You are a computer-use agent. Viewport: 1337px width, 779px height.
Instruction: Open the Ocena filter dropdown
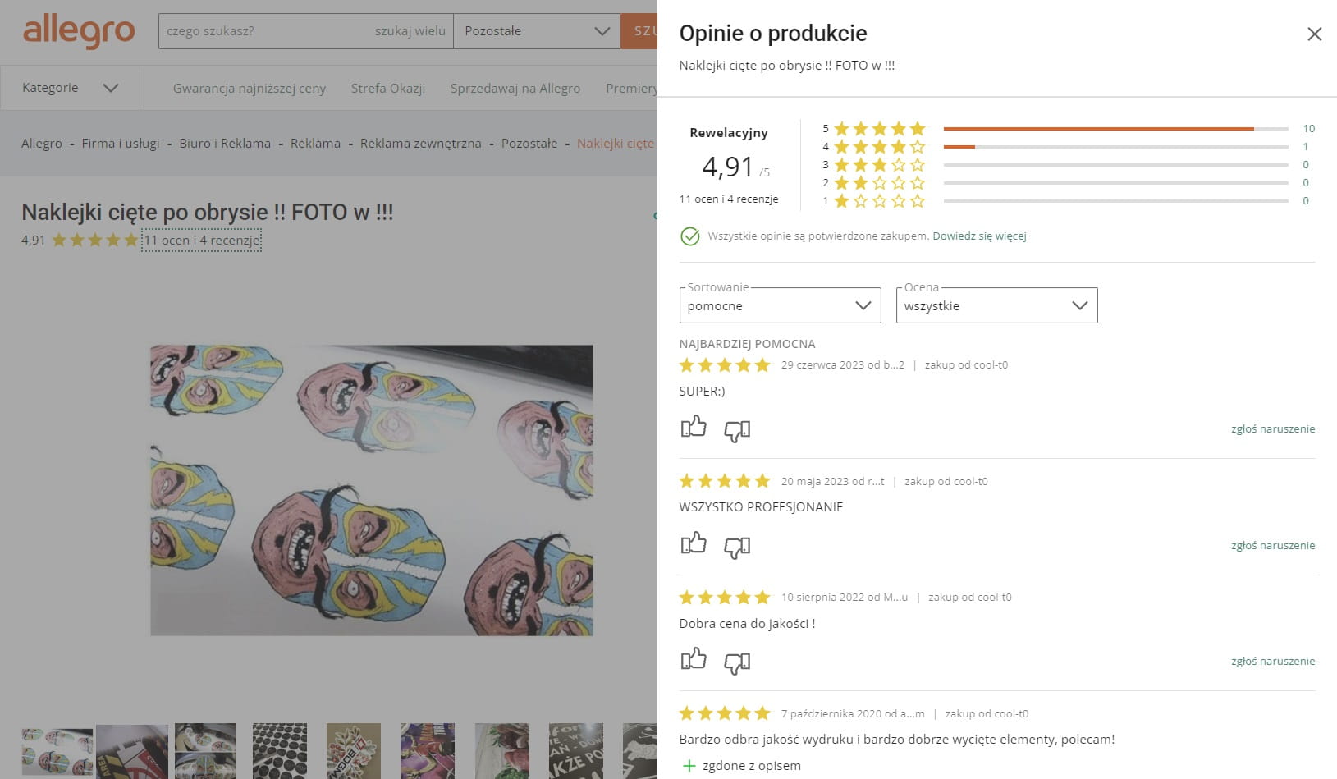[996, 305]
